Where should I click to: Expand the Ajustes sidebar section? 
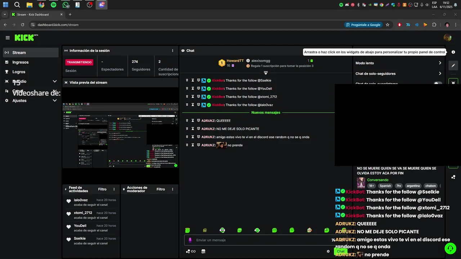tap(55, 101)
